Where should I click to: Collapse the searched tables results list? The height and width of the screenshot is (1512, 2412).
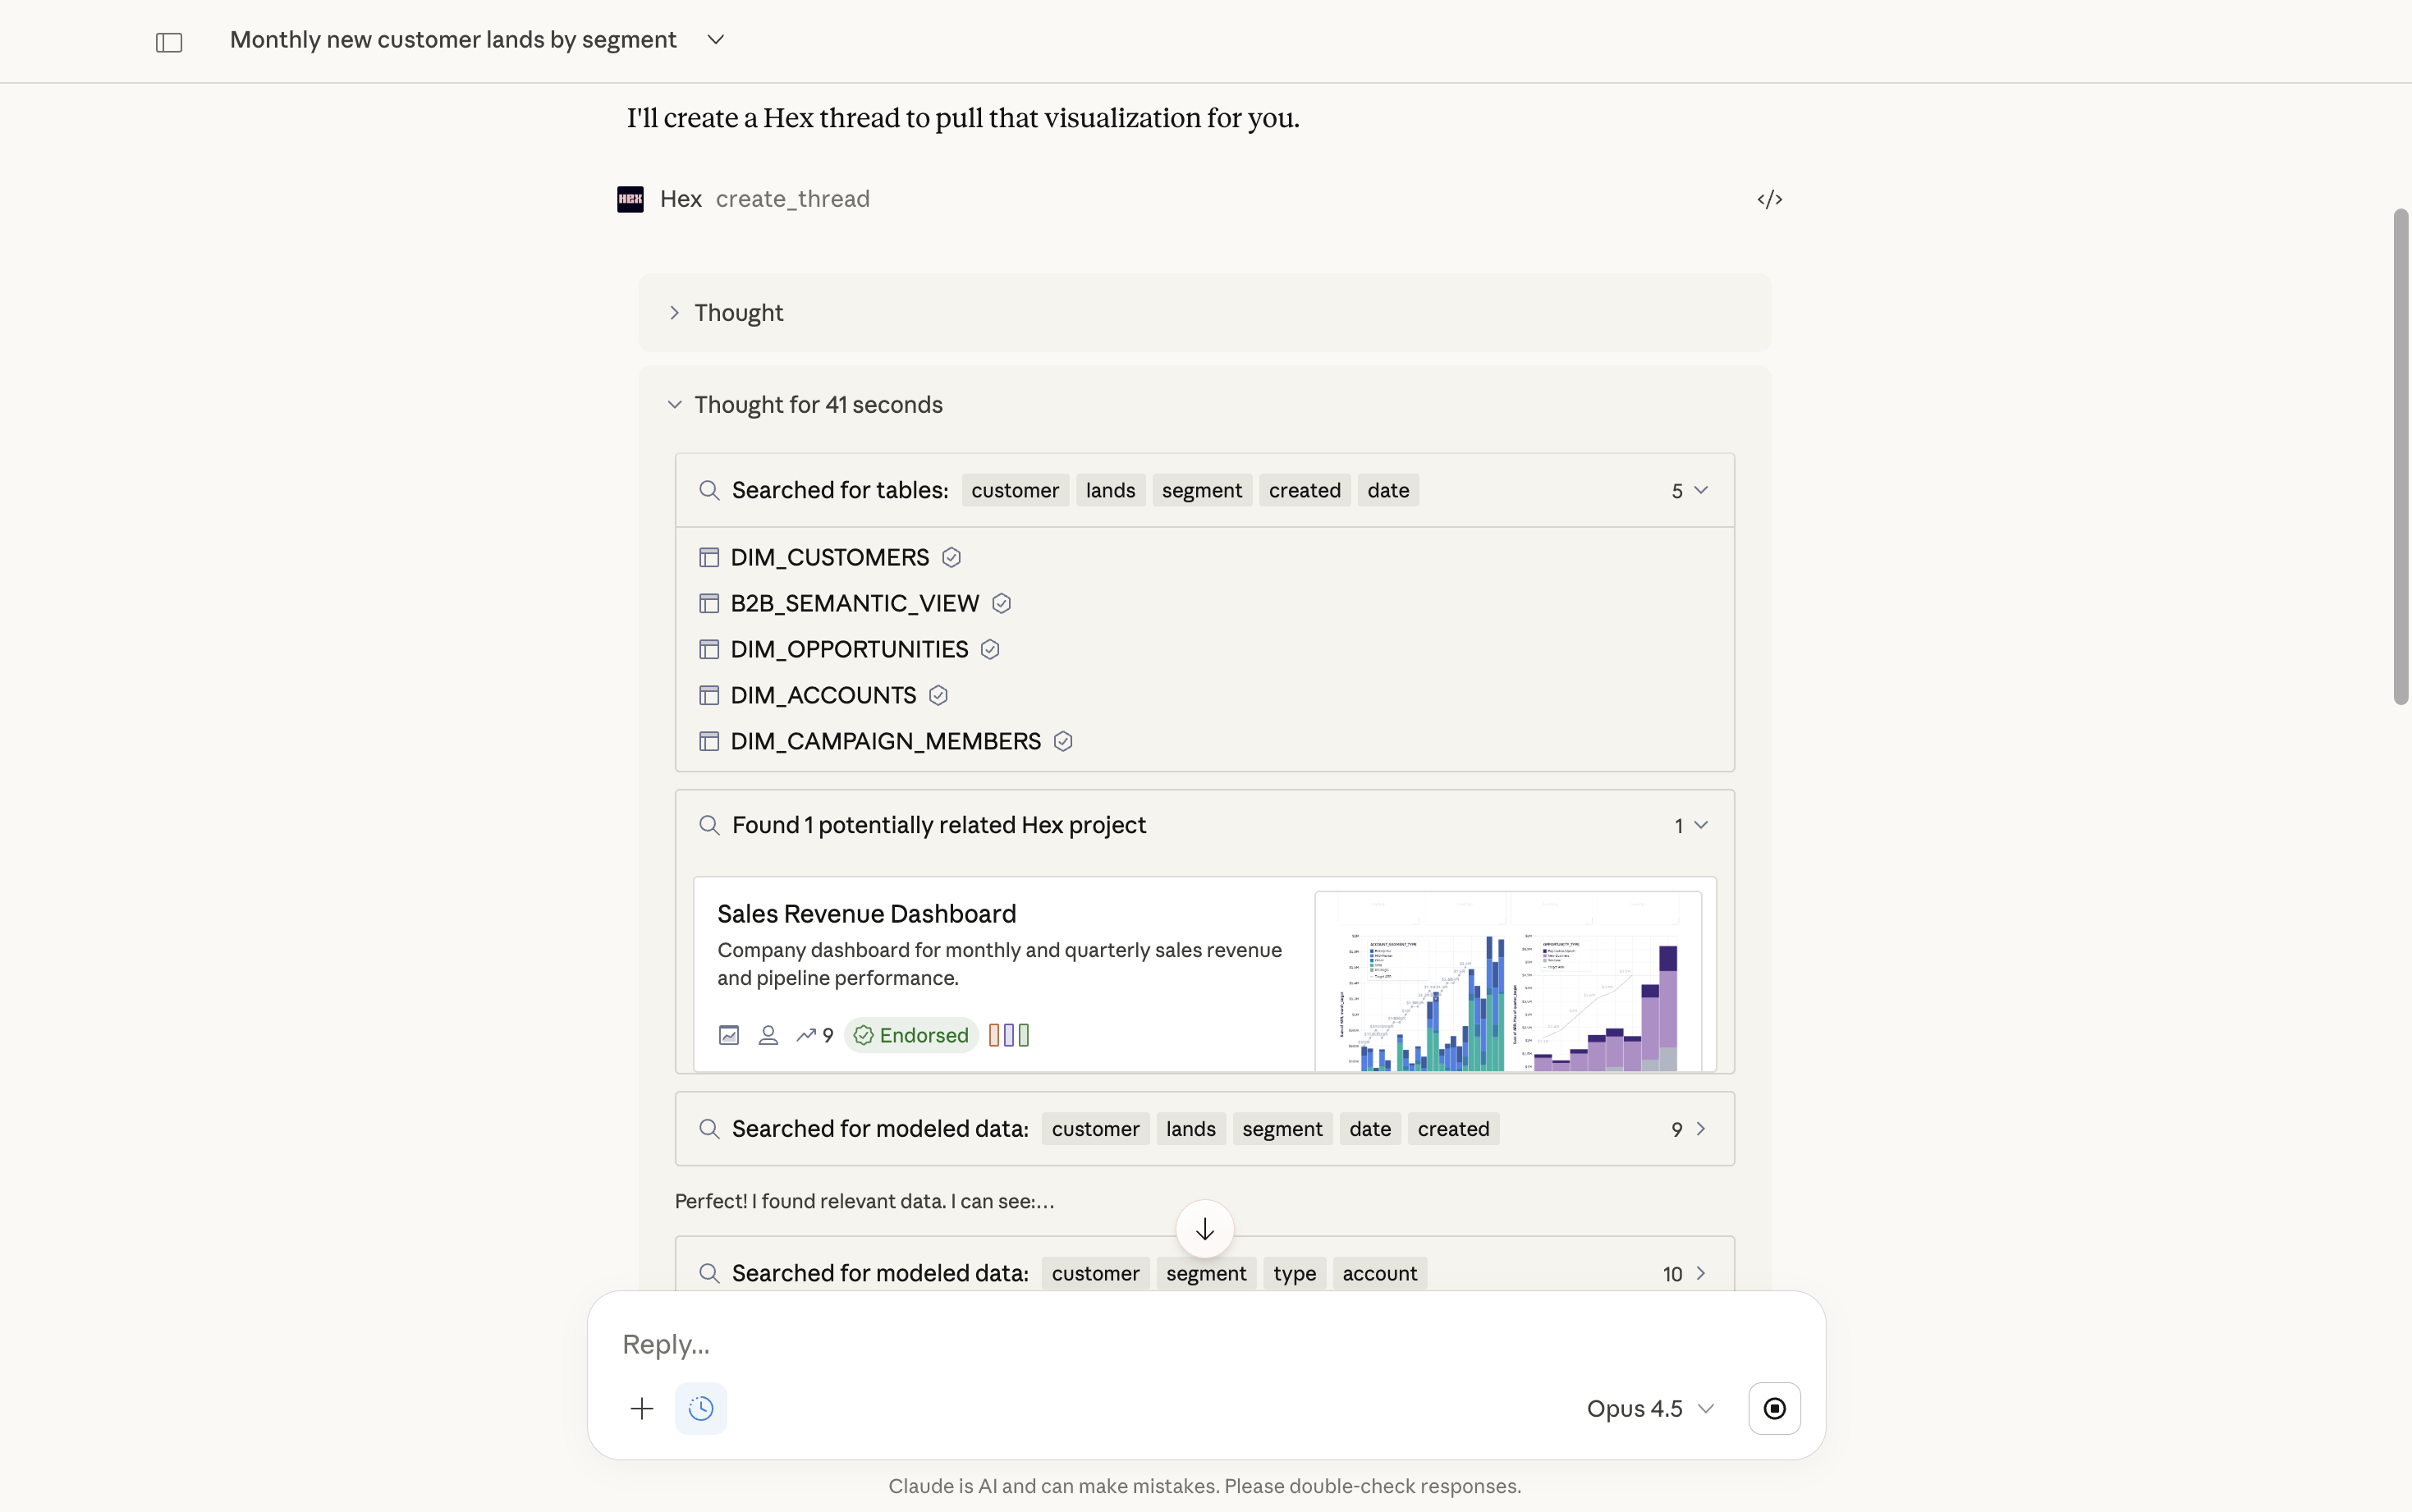coord(1700,490)
